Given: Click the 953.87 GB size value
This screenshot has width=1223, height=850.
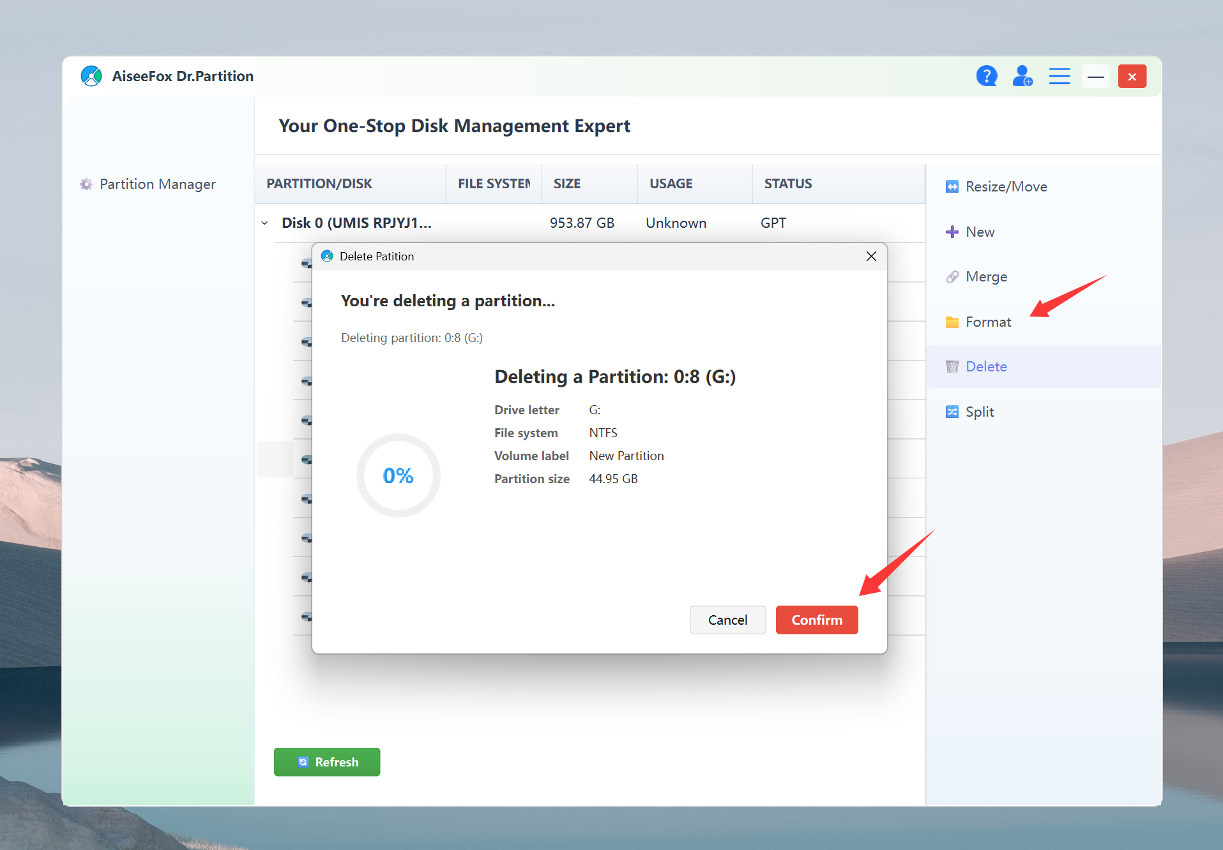Looking at the screenshot, I should [x=582, y=223].
